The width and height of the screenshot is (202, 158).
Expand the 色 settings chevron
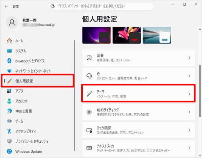pos(189,76)
